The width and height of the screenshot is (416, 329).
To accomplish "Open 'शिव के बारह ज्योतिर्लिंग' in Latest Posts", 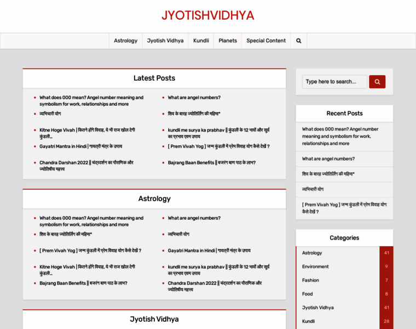I will (194, 114).
